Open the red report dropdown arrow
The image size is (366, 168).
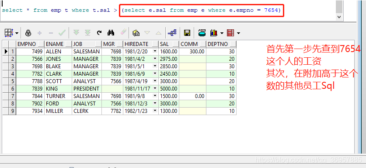click(238, 33)
